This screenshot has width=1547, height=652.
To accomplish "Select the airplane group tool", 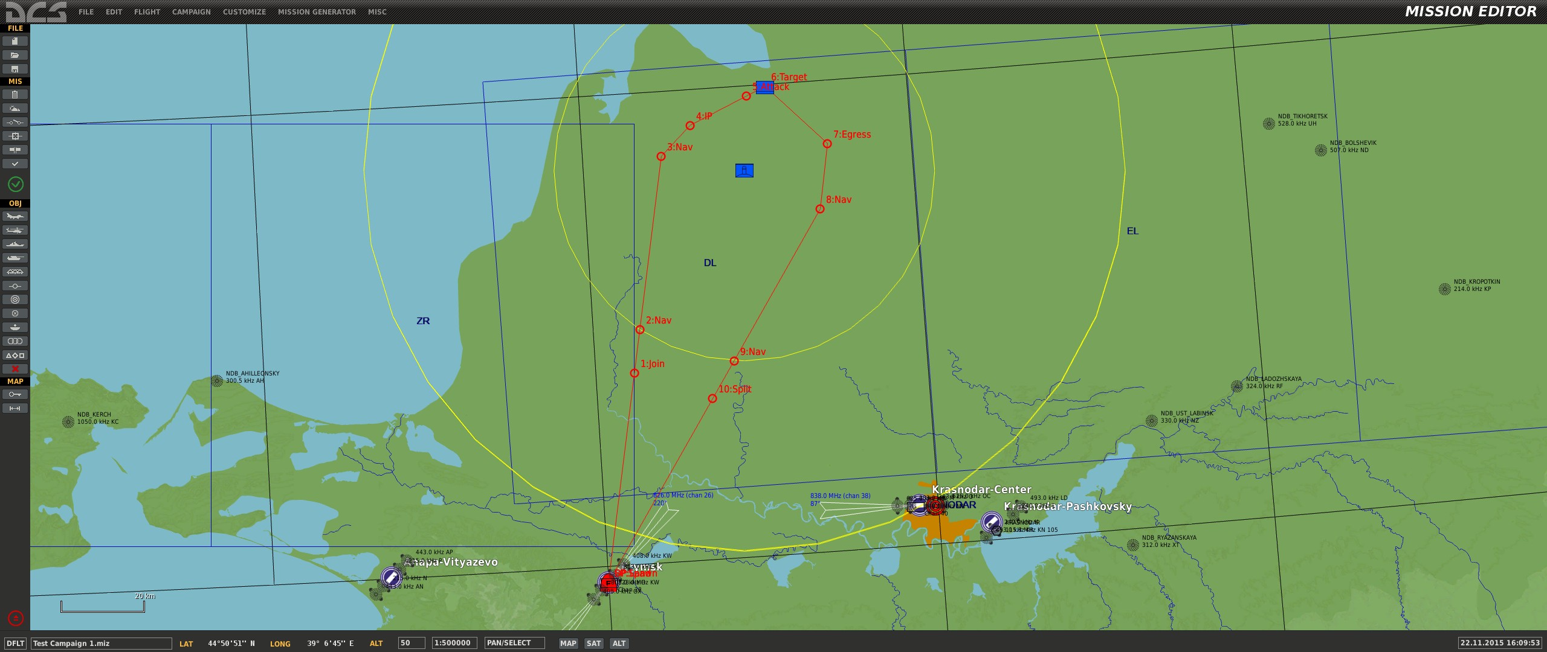I will click(15, 216).
